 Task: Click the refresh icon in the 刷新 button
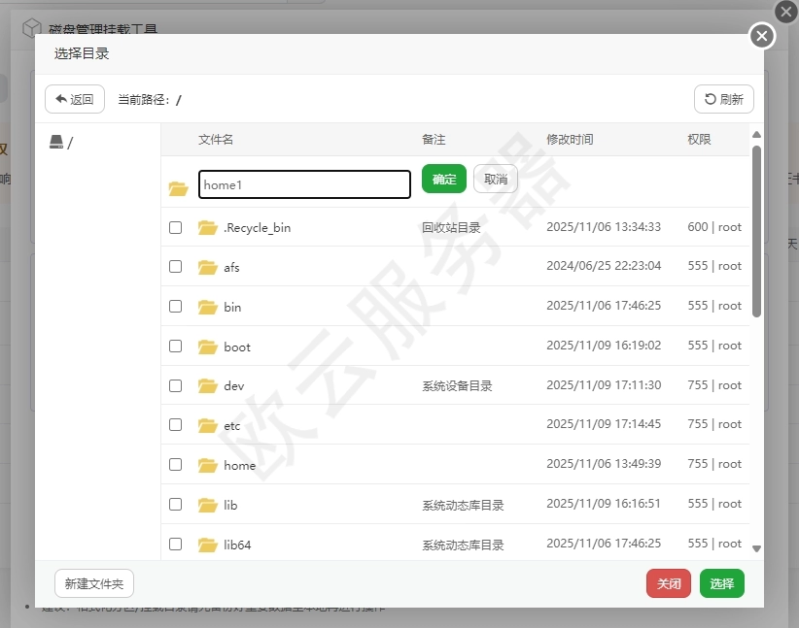(x=711, y=99)
